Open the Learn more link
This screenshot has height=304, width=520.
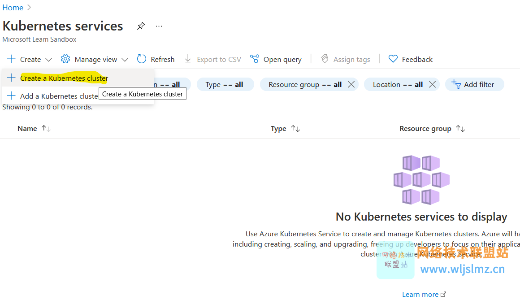[420, 295]
